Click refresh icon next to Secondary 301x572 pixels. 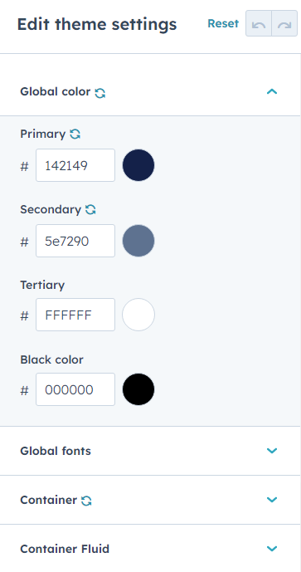pos(90,209)
